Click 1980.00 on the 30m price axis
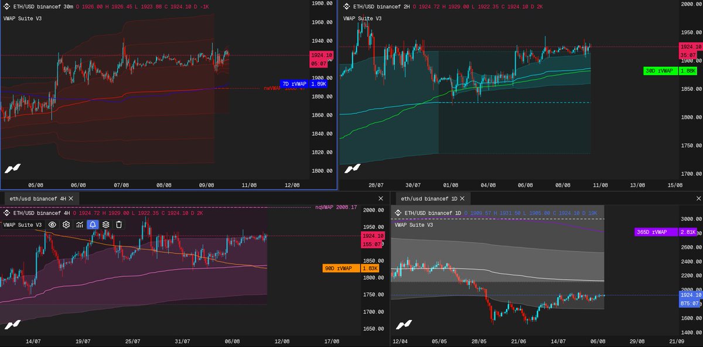The height and width of the screenshot is (347, 703). [322, 4]
